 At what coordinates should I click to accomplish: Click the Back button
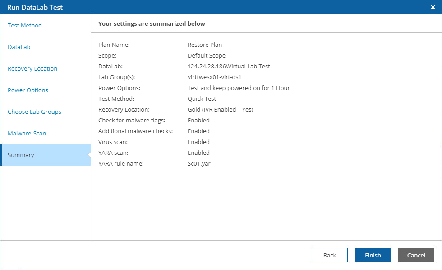330,255
